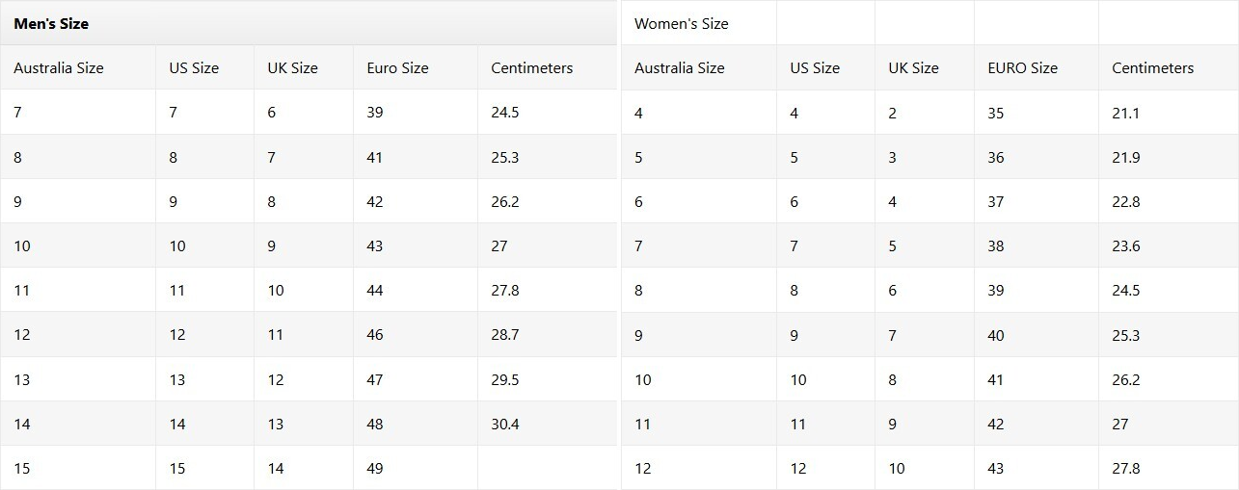Select men's Euro Size column header
This screenshot has width=1239, height=490.
click(397, 68)
